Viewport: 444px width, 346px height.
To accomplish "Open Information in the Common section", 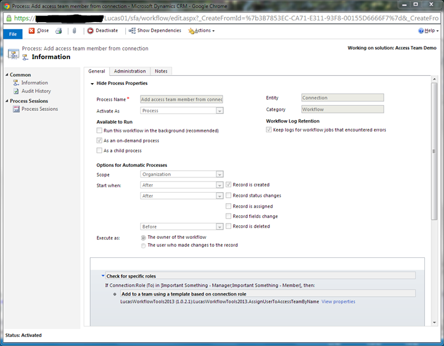I will point(35,82).
